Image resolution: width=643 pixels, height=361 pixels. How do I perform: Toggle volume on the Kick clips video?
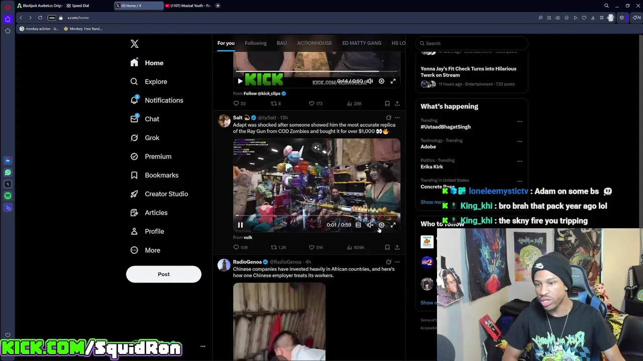tap(370, 81)
